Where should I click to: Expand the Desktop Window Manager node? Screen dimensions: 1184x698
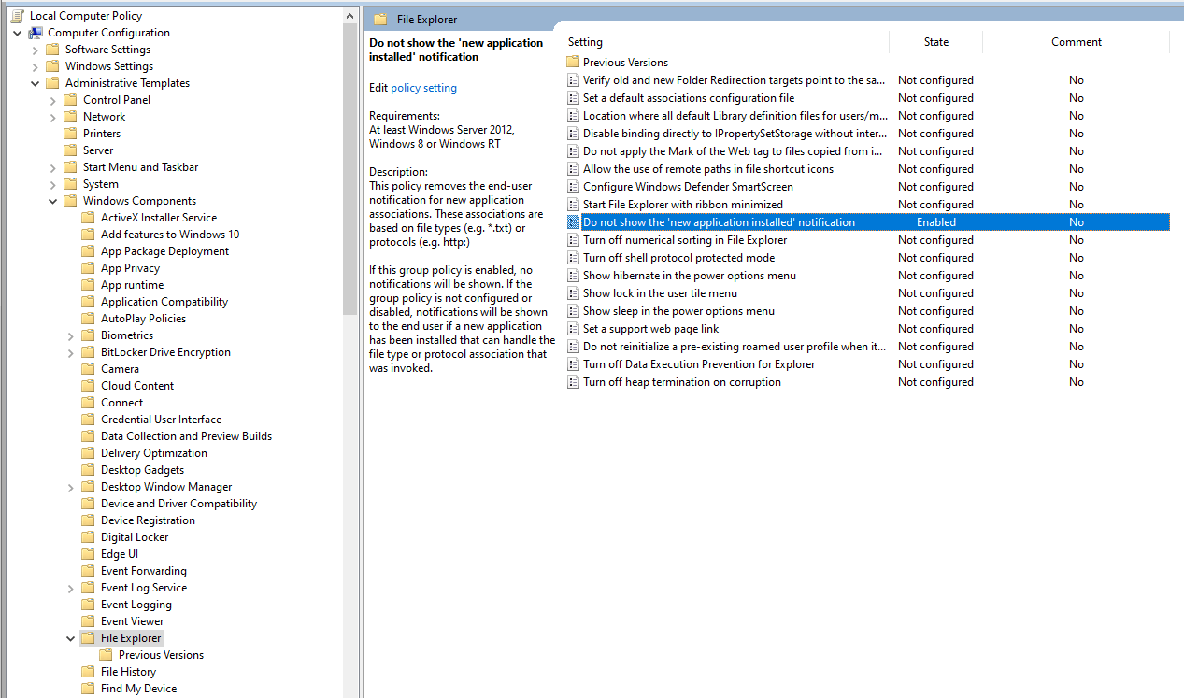(x=71, y=487)
